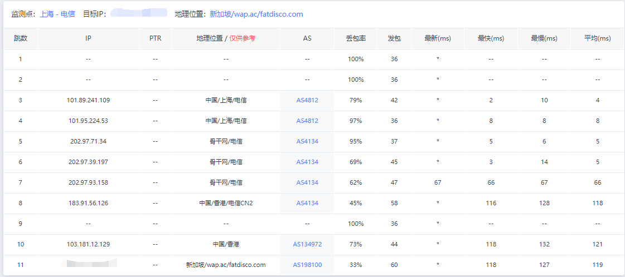
Task: Select IP address 183.91.56.126
Action: pyautogui.click(x=89, y=203)
